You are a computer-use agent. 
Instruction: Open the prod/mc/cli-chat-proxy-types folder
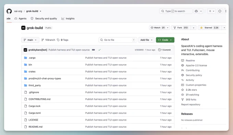45,78
